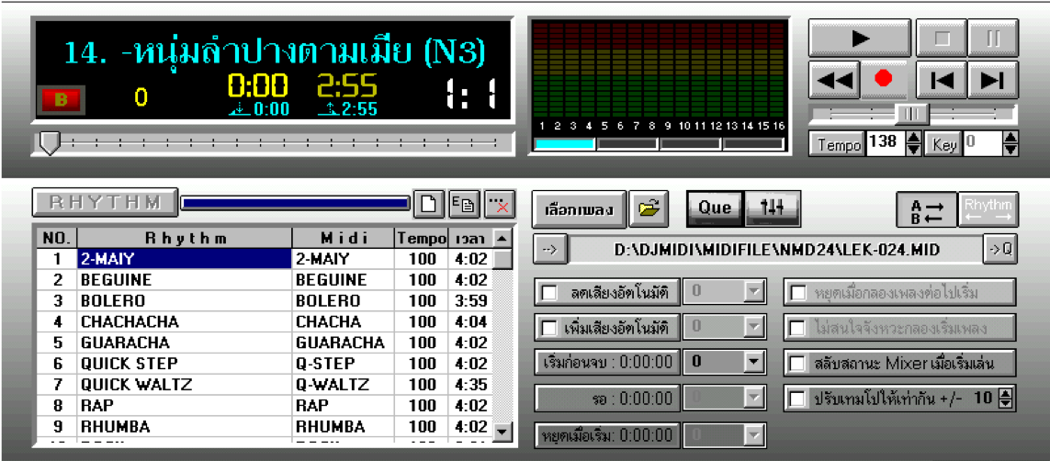Click the song position slider thumb

pos(49,142)
